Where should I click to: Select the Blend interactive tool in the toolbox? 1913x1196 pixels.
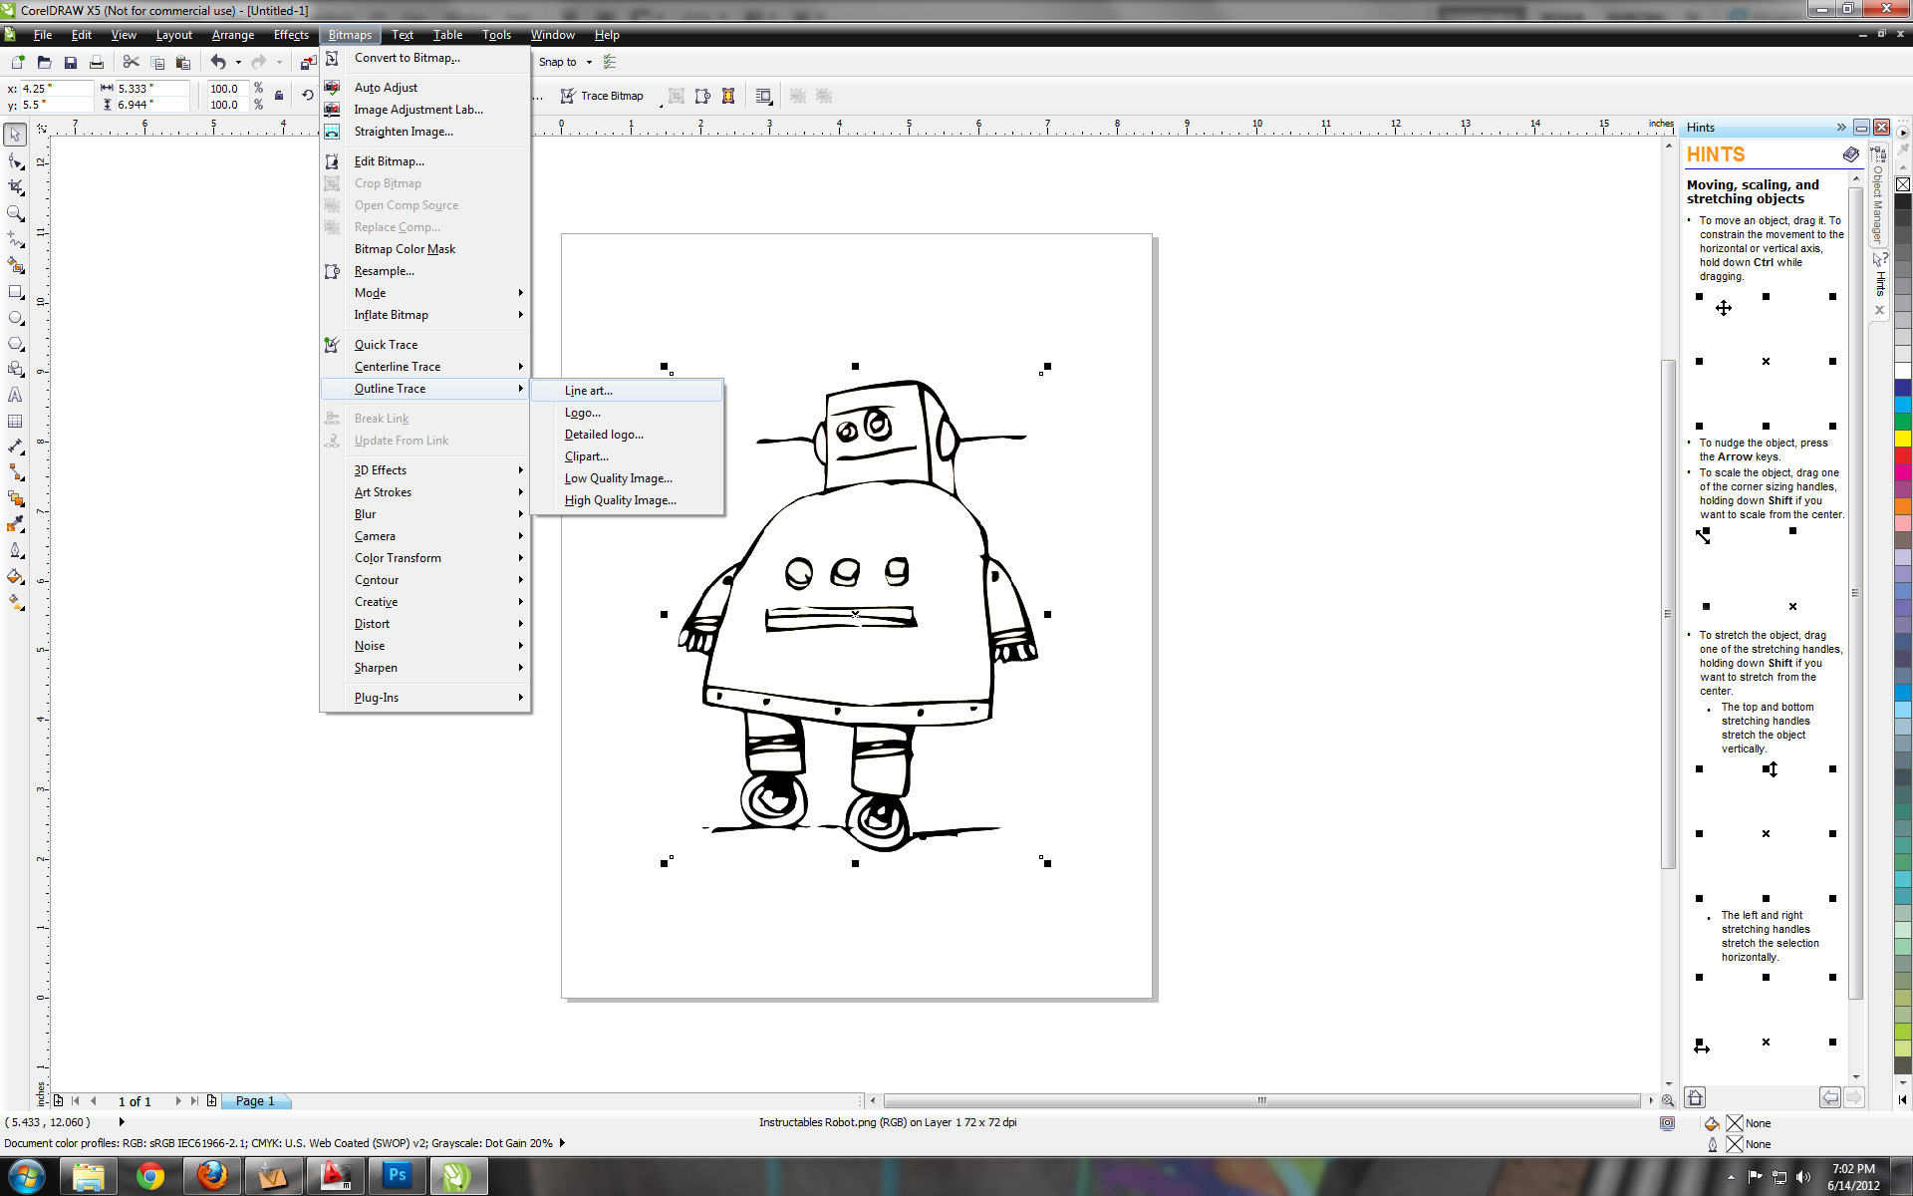point(15,498)
